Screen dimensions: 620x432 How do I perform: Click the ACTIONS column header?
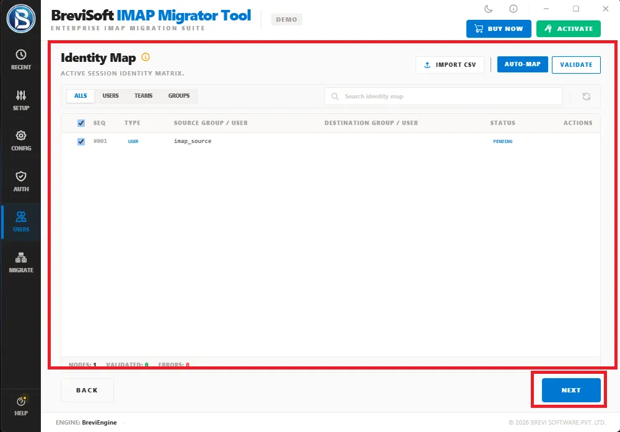point(578,123)
